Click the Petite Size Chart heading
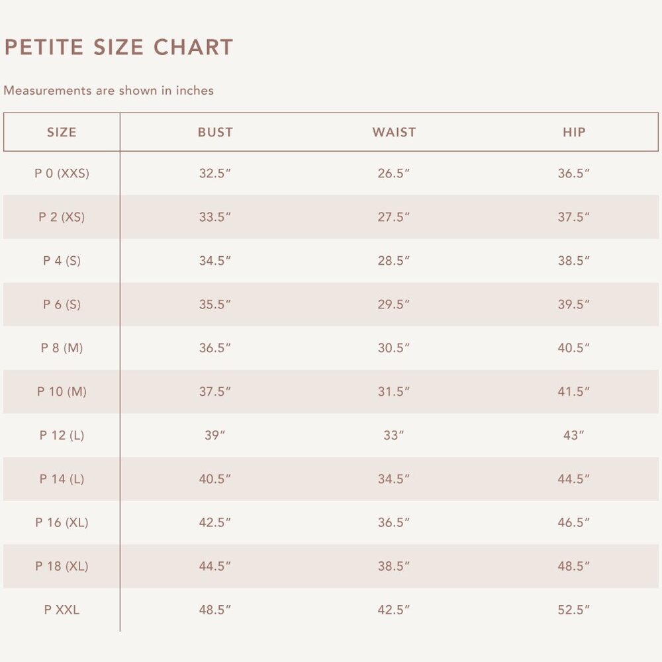 click(118, 47)
